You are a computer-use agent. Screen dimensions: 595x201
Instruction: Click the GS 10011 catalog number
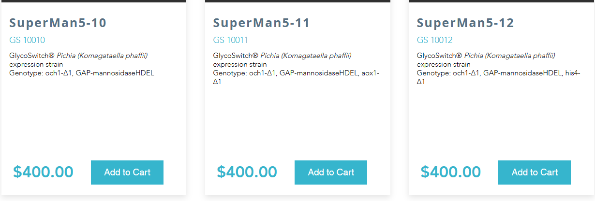[x=231, y=40]
